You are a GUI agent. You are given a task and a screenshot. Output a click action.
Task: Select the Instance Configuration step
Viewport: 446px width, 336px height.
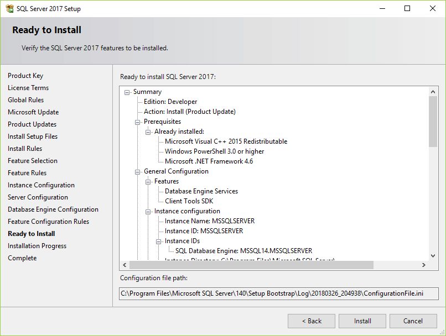[41, 185]
